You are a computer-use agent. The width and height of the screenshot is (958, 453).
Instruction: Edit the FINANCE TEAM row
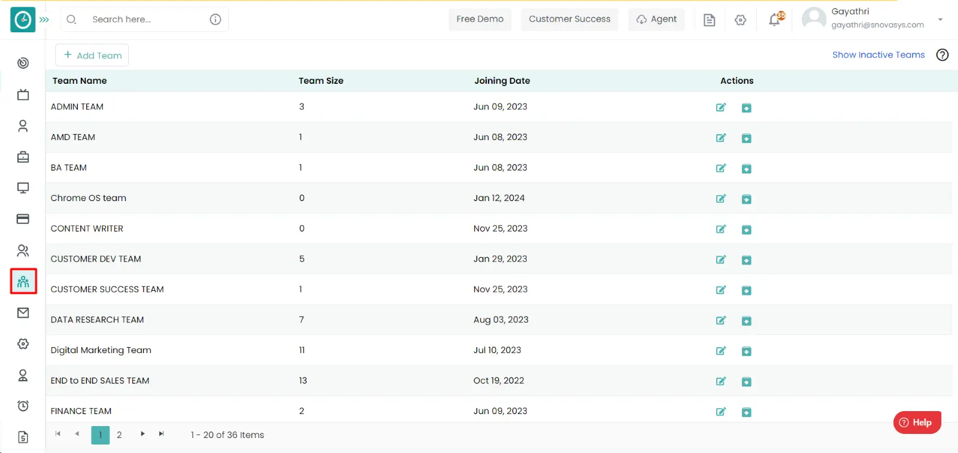(721, 412)
